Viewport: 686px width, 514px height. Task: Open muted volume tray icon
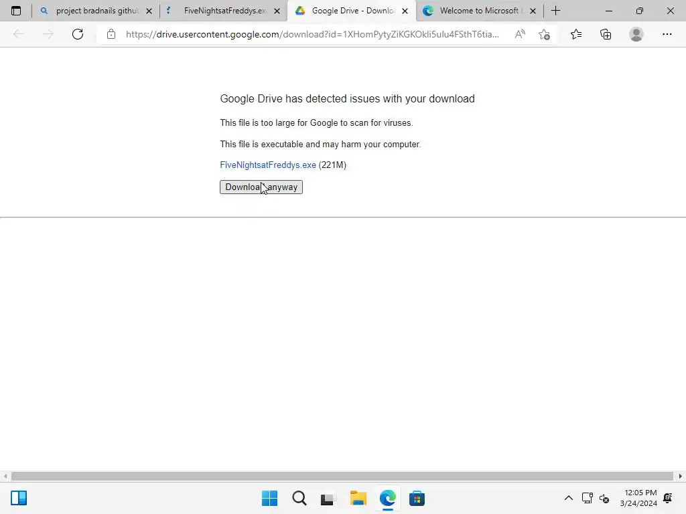pyautogui.click(x=604, y=498)
